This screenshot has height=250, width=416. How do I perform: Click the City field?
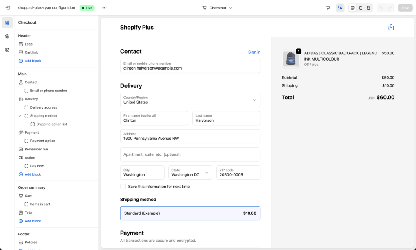142,172
